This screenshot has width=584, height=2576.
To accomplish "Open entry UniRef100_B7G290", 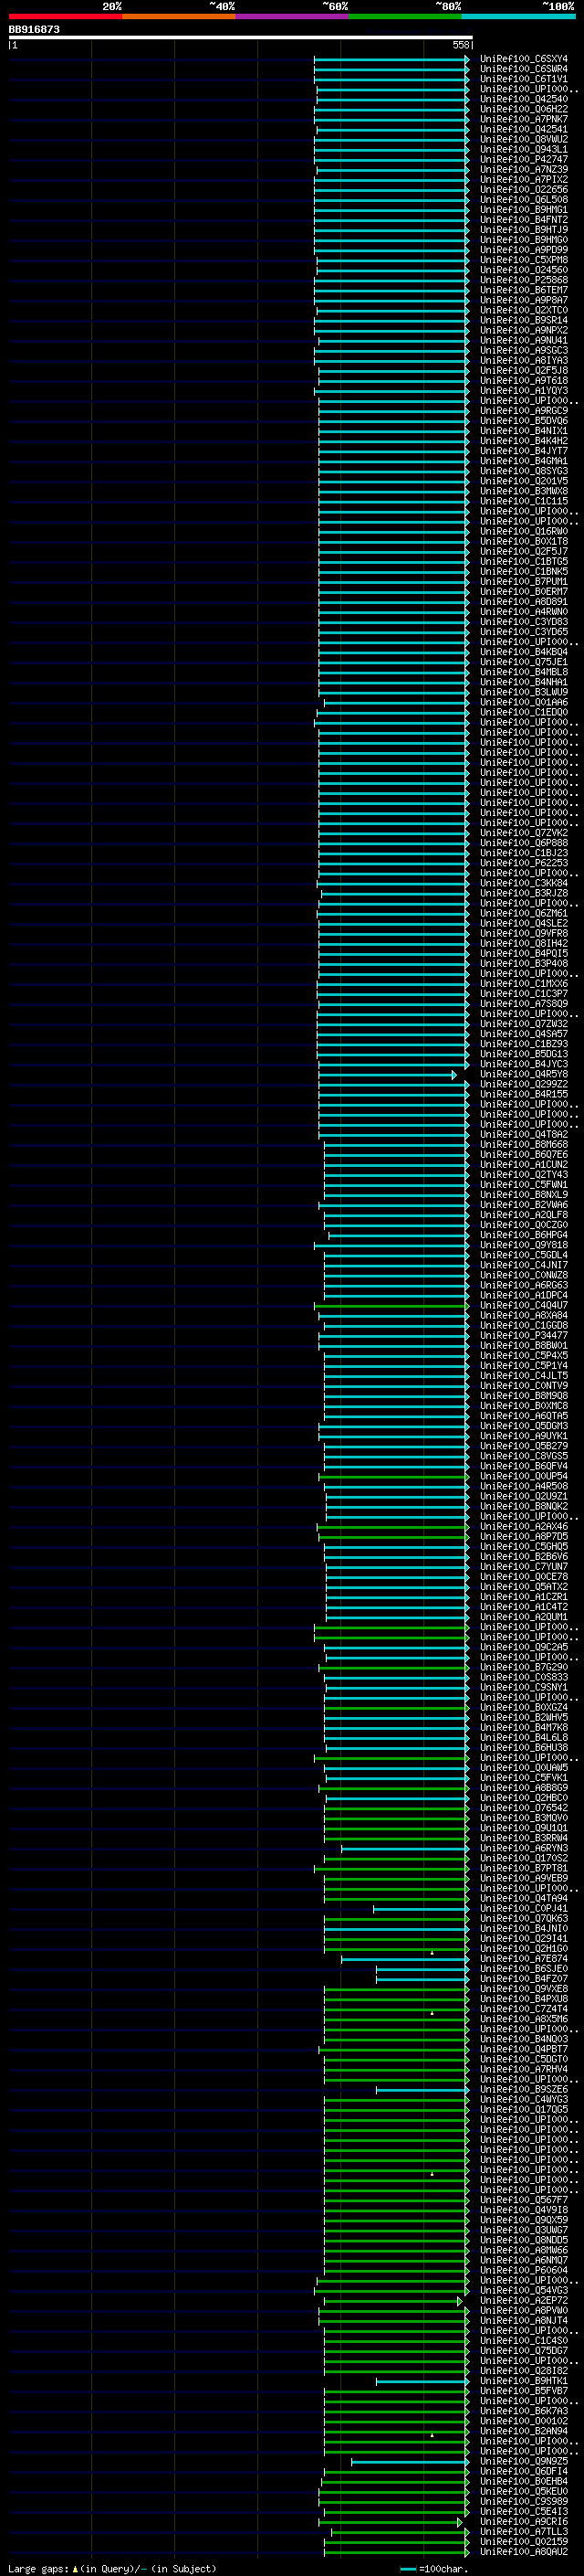I will coord(523,1667).
